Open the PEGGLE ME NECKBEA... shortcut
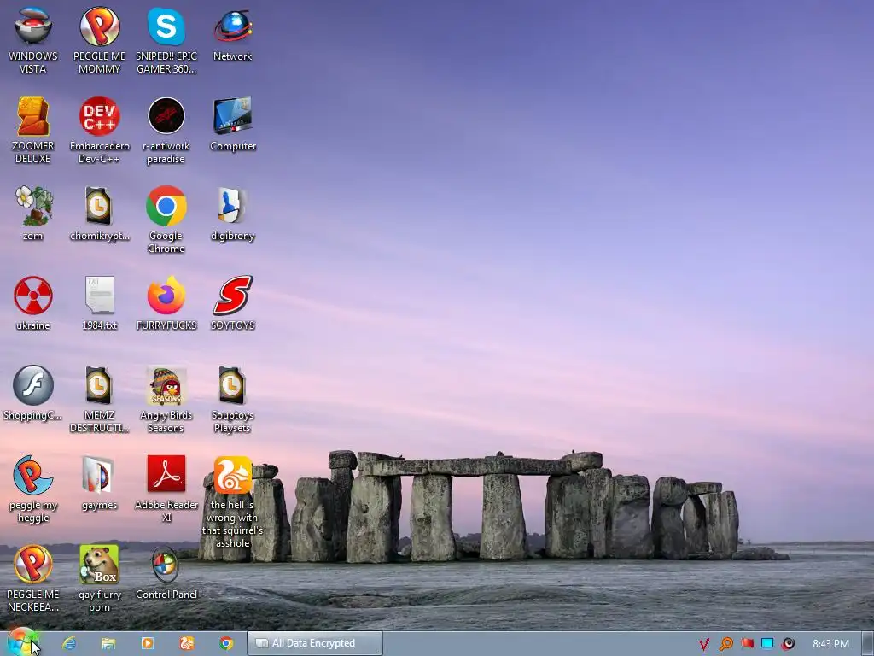Viewport: 874px width, 656px height. tap(33, 578)
